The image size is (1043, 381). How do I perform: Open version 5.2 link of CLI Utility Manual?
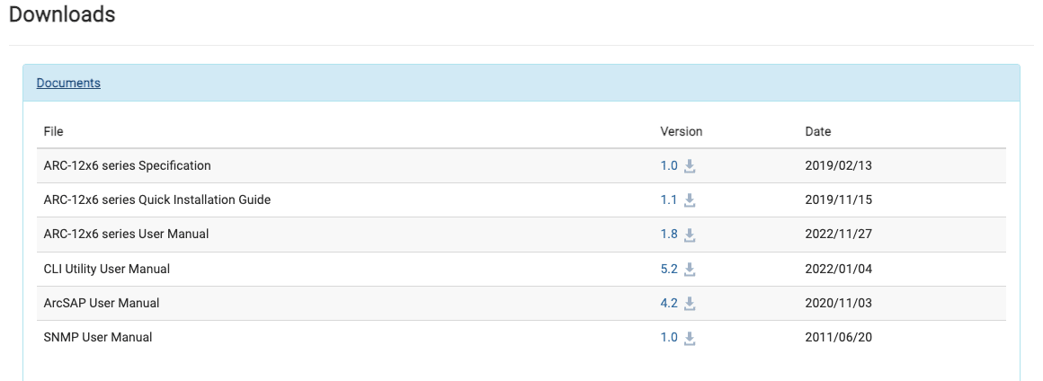669,269
